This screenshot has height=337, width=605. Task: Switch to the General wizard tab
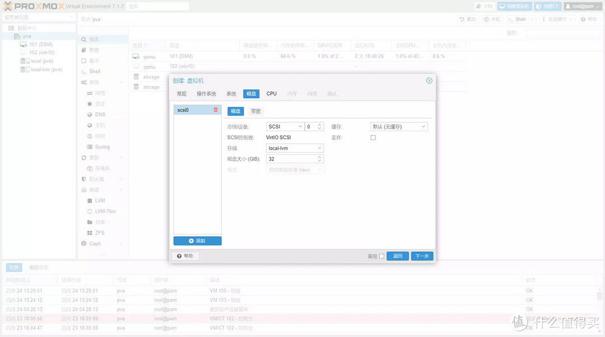coord(182,94)
